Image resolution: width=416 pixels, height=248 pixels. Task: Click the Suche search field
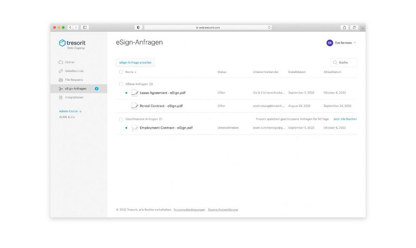[x=344, y=63]
